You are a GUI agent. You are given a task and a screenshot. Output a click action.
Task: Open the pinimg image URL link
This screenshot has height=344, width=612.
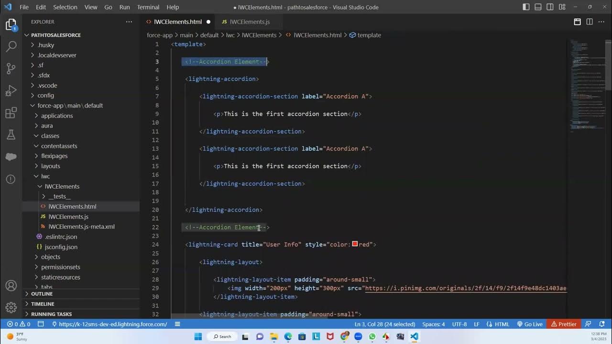[465, 288]
